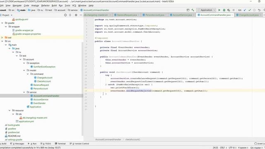The height and width of the screenshot is (149, 265).
Task: Open the Refactor menu
Action: 46,5
